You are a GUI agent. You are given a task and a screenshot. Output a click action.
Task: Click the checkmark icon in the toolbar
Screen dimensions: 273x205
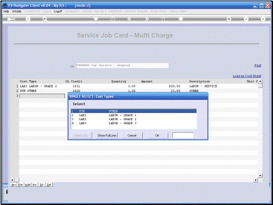click(x=246, y=19)
